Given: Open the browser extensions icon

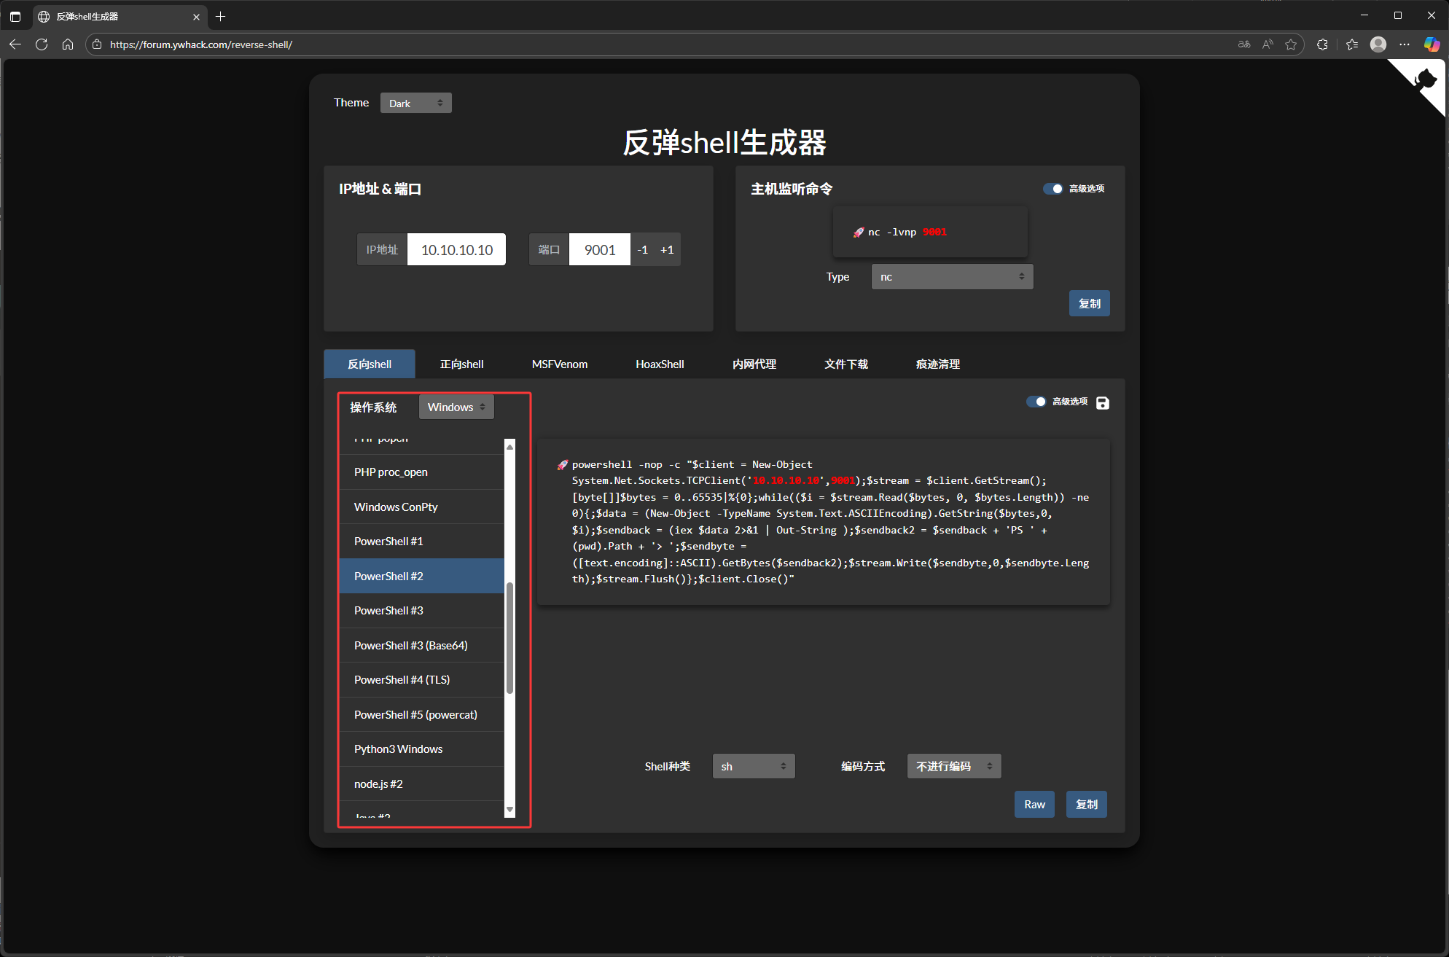Looking at the screenshot, I should point(1322,44).
